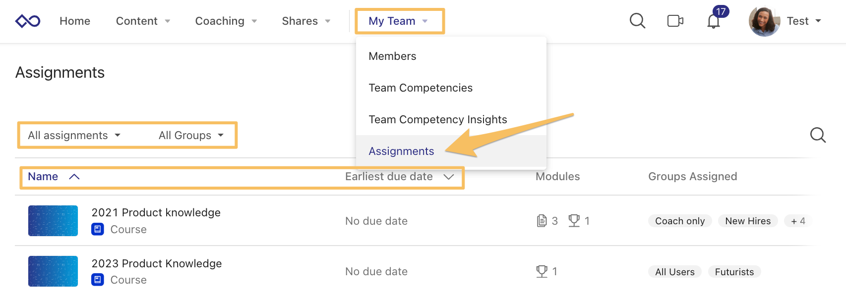This screenshot has height=296, width=846.
Task: Navigate to the Home tab
Action: tap(74, 21)
